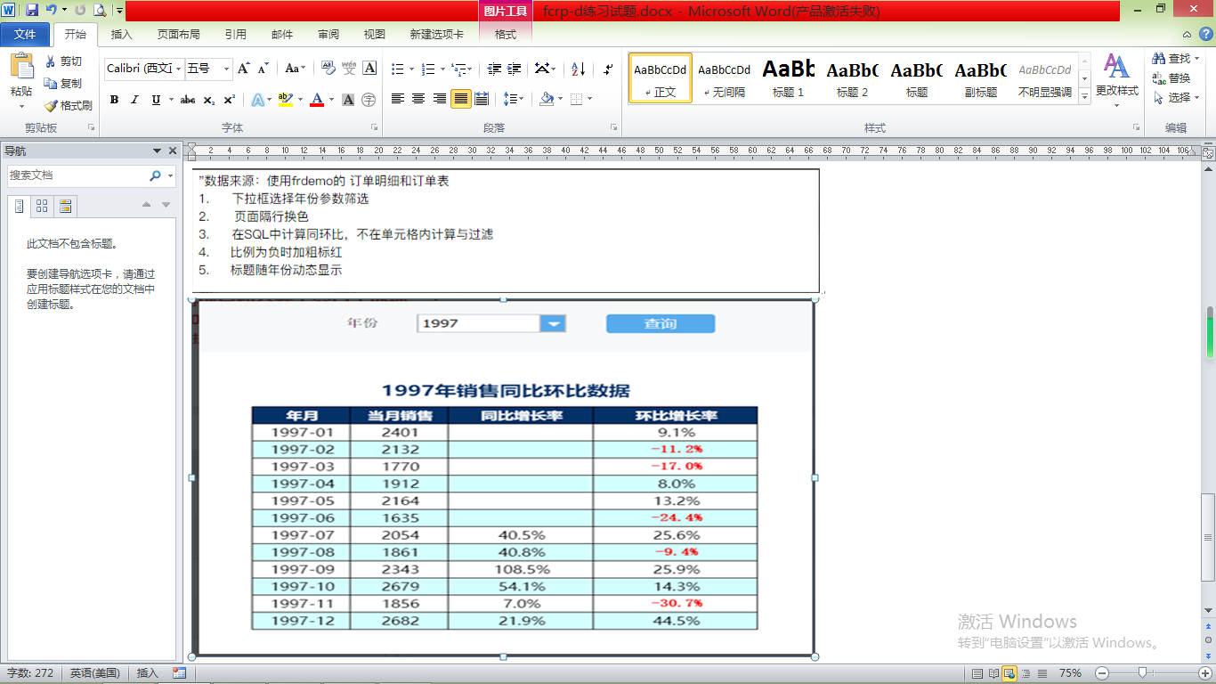Switch to the Review (审阅) tab
Image resolution: width=1216 pixels, height=684 pixels.
click(x=328, y=35)
